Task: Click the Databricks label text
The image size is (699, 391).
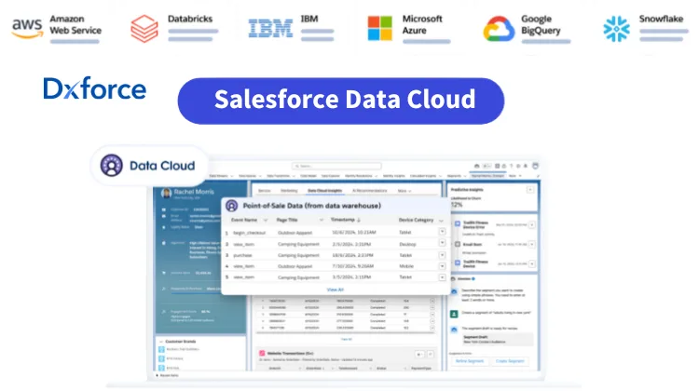Action: coord(190,19)
